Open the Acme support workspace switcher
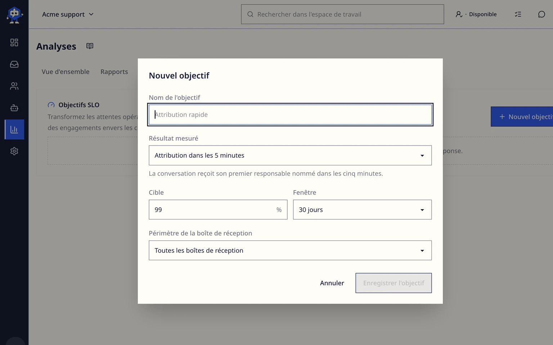 [x=68, y=14]
